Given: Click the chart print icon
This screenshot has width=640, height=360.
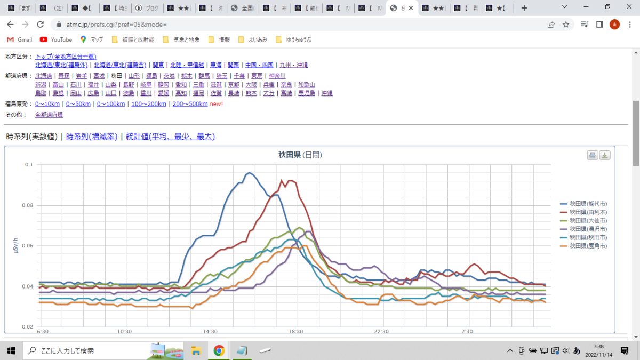Looking at the screenshot, I should click(x=593, y=155).
